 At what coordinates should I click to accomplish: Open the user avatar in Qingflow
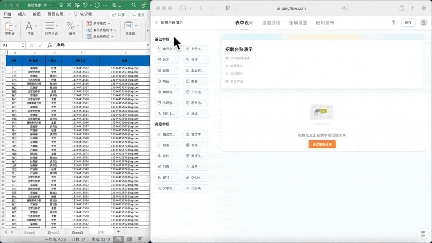[424, 22]
